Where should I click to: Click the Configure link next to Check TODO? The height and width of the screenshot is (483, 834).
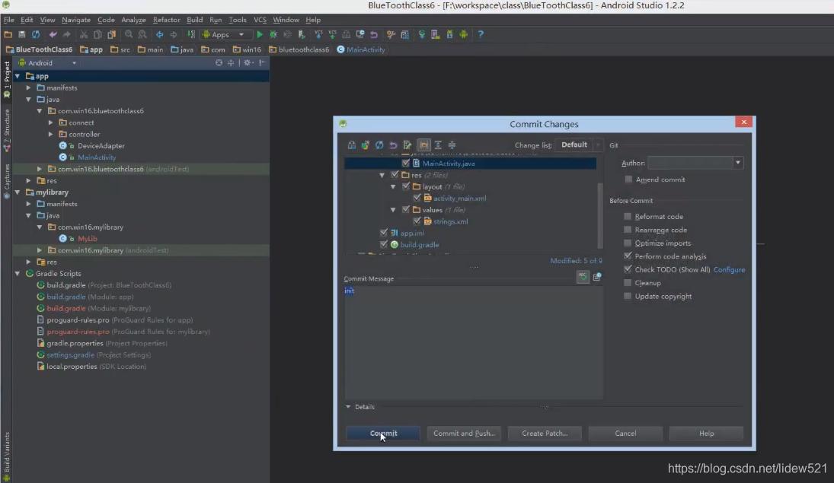click(x=730, y=269)
